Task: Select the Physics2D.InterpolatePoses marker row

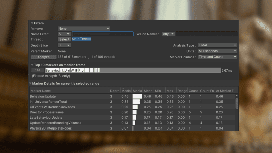Action: [x=132, y=128]
